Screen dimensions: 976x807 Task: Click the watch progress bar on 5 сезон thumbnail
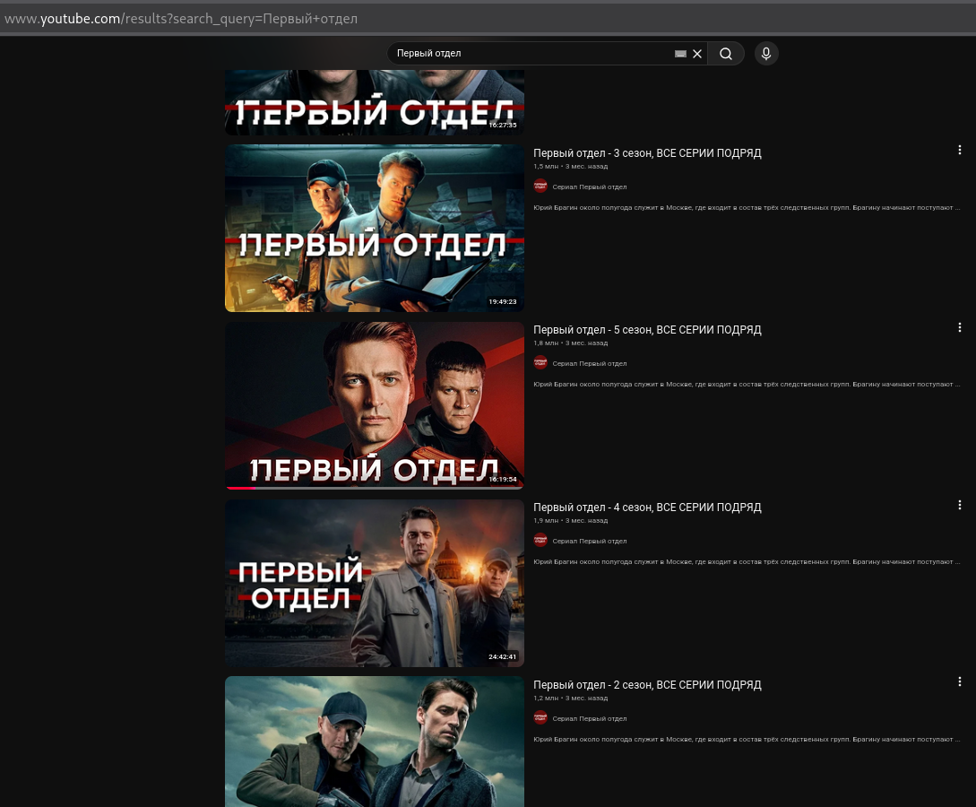click(374, 488)
